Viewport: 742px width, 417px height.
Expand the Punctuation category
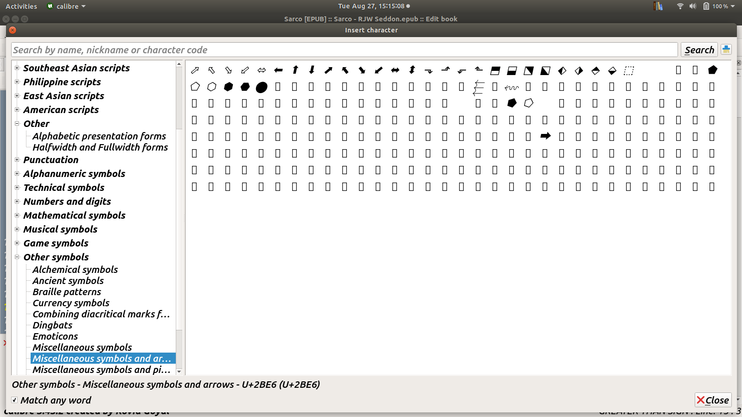17,159
